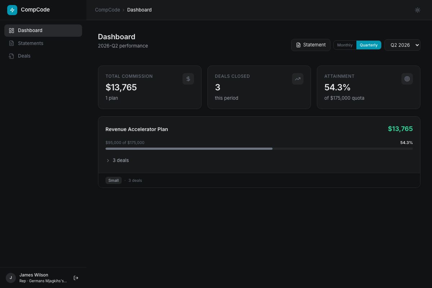Click the "3 deals" footer text beside Small
Image resolution: width=432 pixels, height=288 pixels.
(x=135, y=180)
